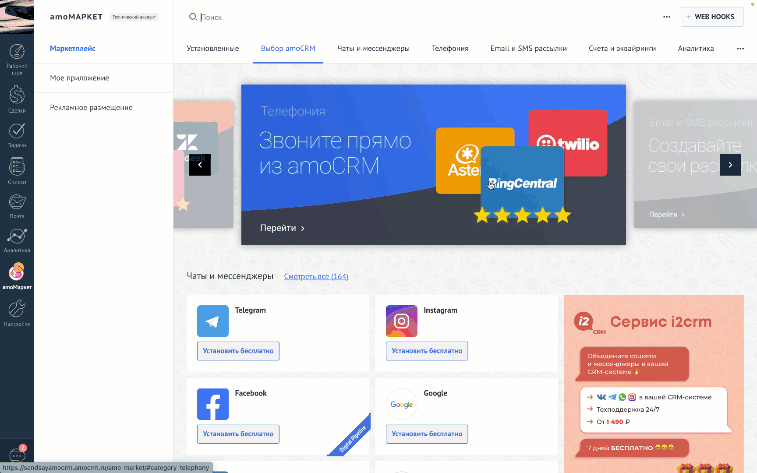Viewport: 757px width, 473px height.
Task: Show next carousel banner
Action: click(730, 165)
